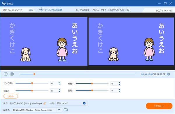
Task: Click the timecode 00:00:10.05 text
Action: pyautogui.click(x=147, y=74)
